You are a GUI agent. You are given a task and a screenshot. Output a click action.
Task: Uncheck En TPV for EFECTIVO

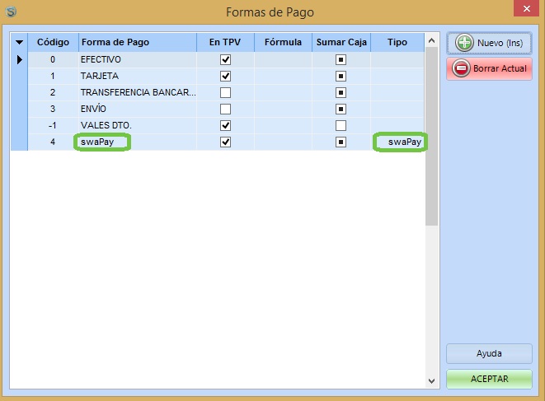click(225, 60)
